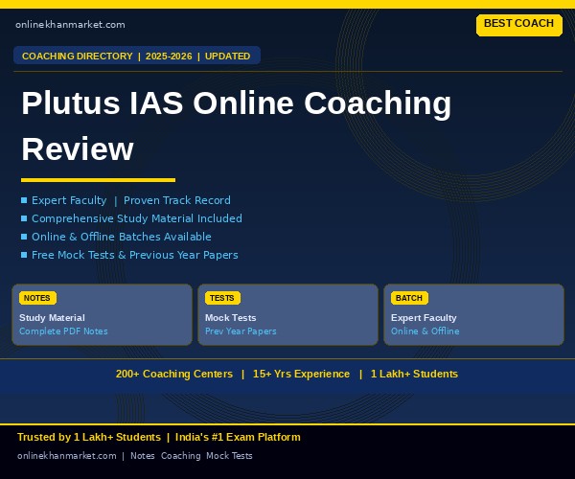Image resolution: width=575 pixels, height=479 pixels.
Task: Click India's #1 Exam Platform text
Action: 238,437
